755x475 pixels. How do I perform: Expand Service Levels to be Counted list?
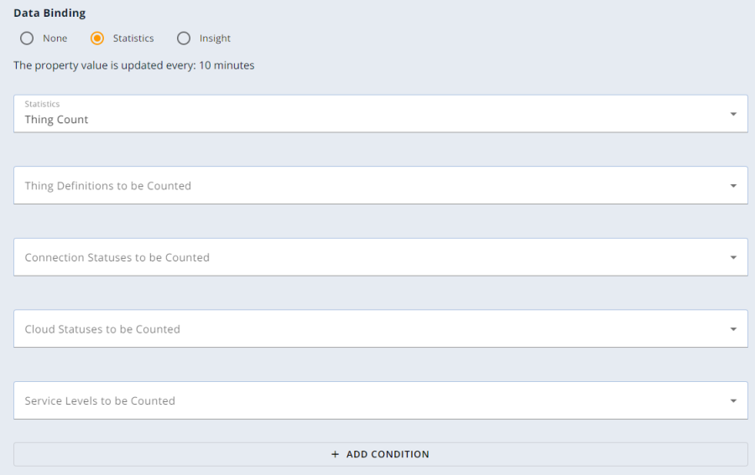point(380,400)
